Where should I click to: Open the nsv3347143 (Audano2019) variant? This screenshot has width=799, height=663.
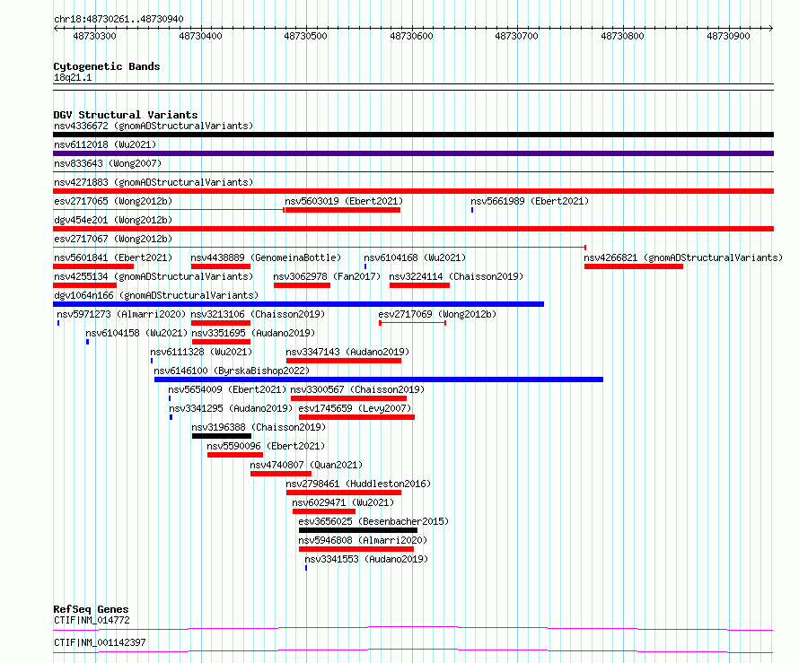(347, 352)
